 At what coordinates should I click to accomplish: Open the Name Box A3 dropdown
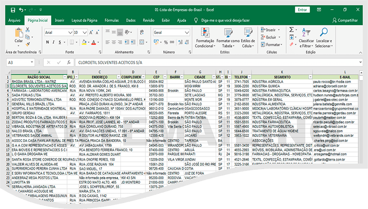(x=32, y=62)
